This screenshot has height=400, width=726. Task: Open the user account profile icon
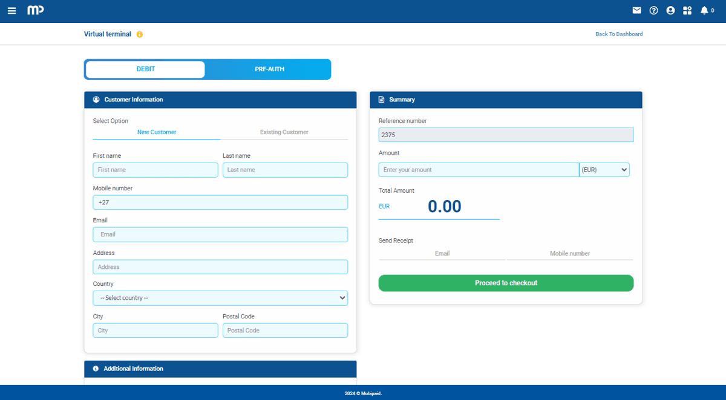[670, 10]
